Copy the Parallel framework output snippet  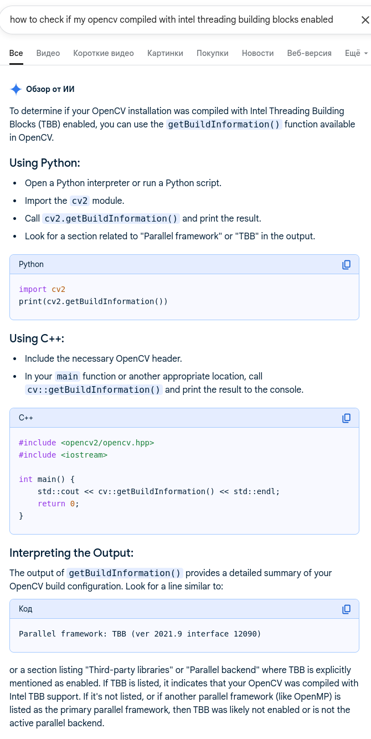(x=347, y=609)
